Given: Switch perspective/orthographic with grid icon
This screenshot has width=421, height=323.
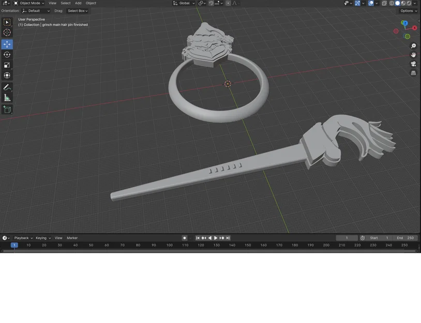Looking at the screenshot, I should point(413,73).
